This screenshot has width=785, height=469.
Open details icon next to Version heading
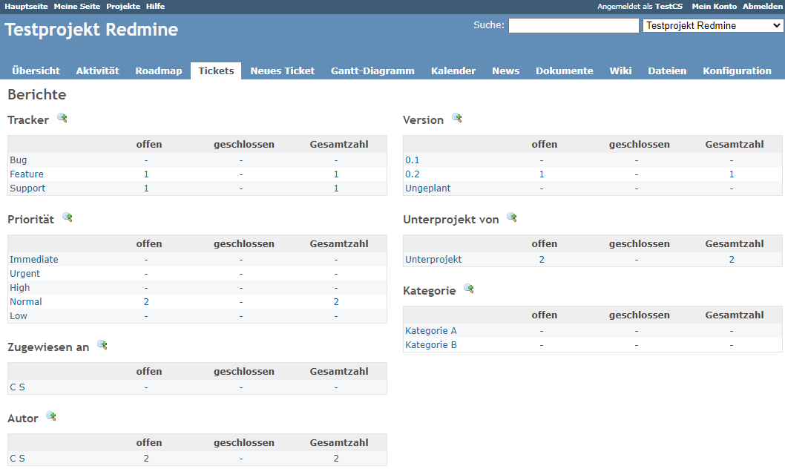(456, 119)
